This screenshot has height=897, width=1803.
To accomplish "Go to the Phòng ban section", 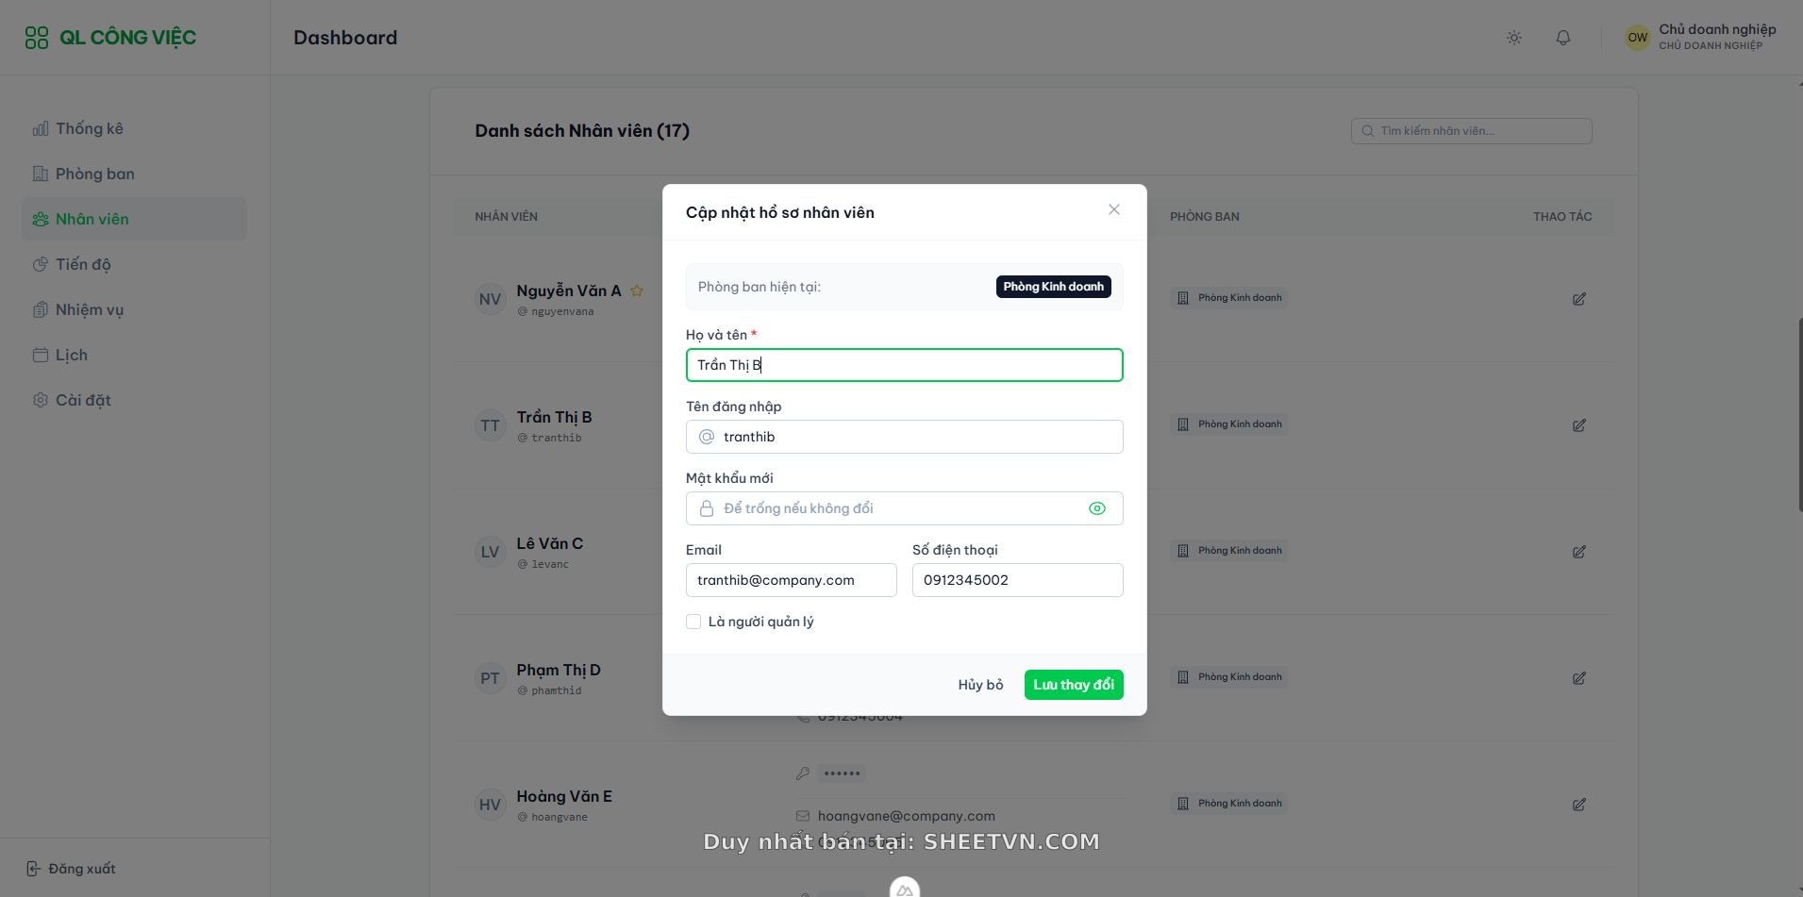I will click(94, 174).
